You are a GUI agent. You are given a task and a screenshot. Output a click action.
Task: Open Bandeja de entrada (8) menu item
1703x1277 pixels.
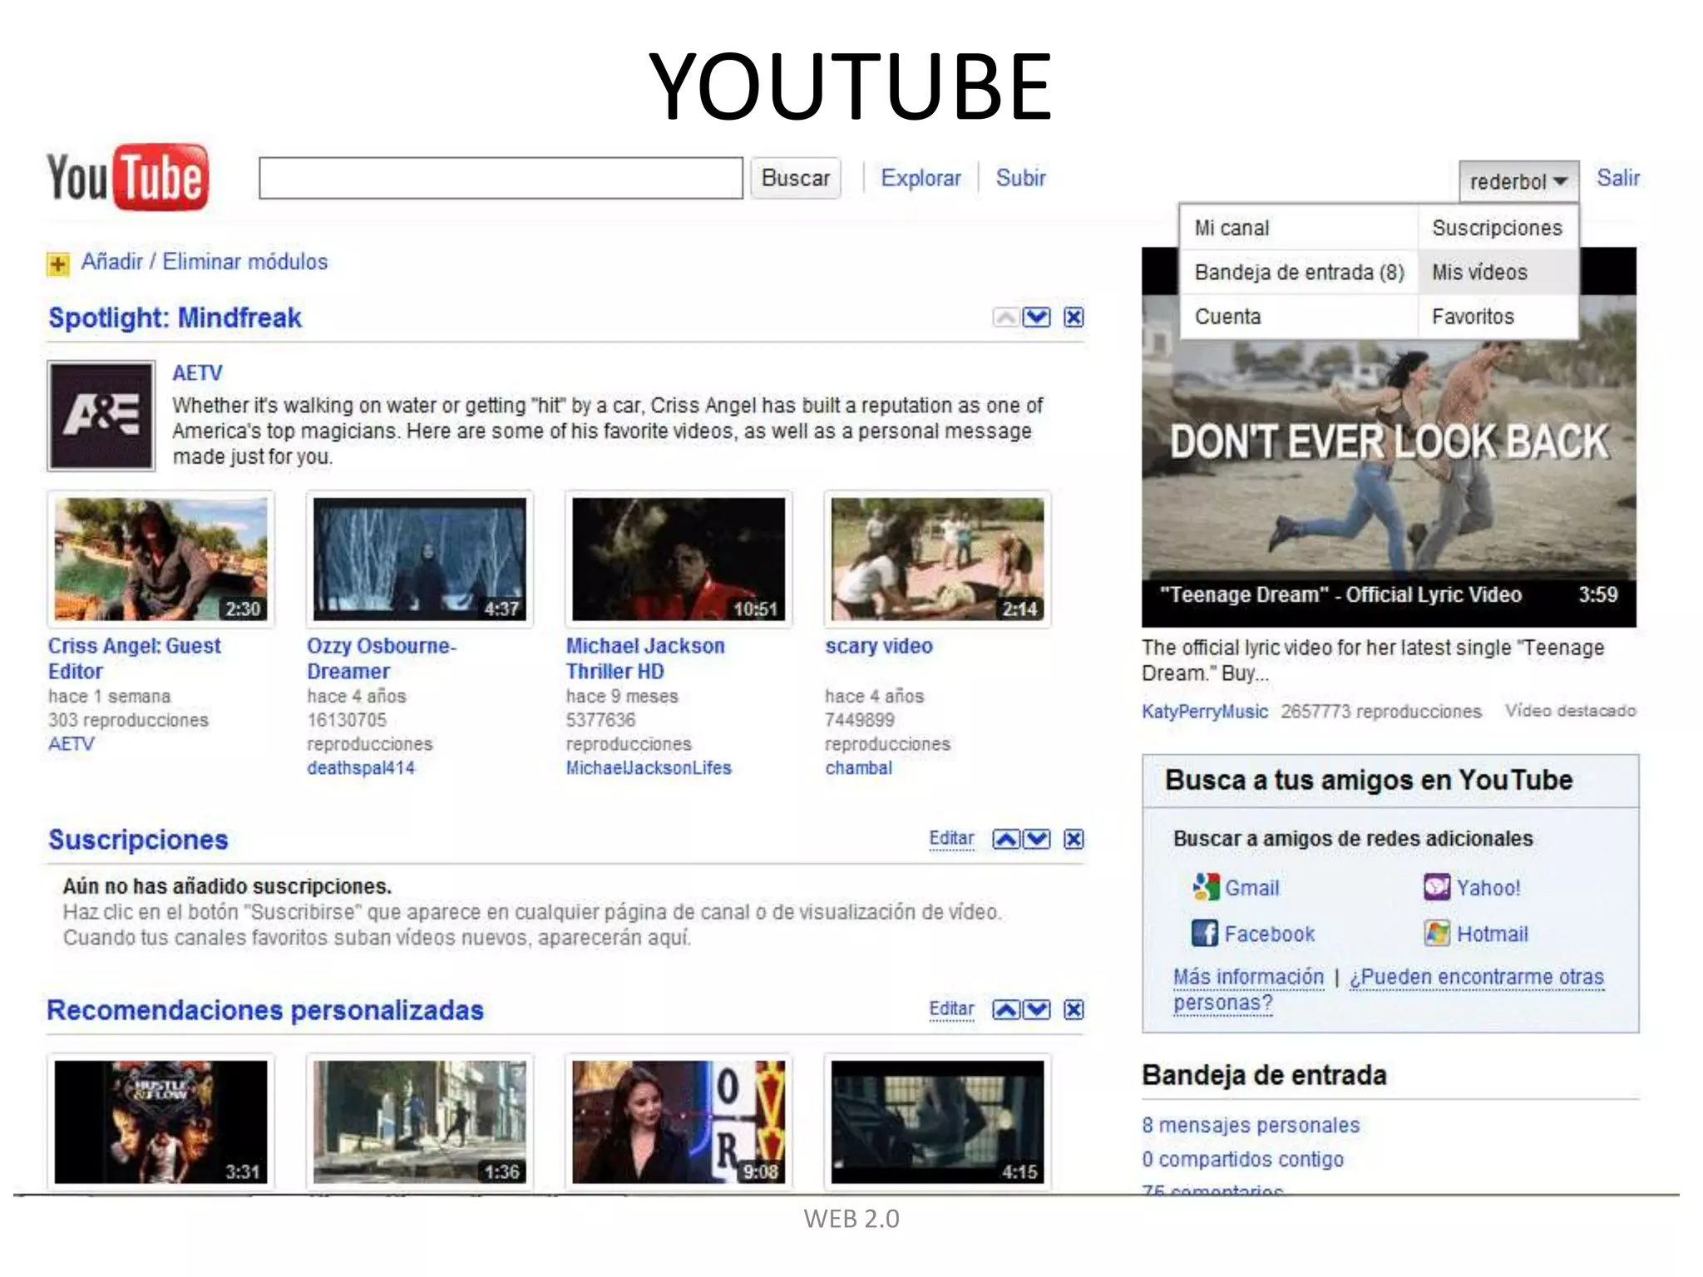1298,272
